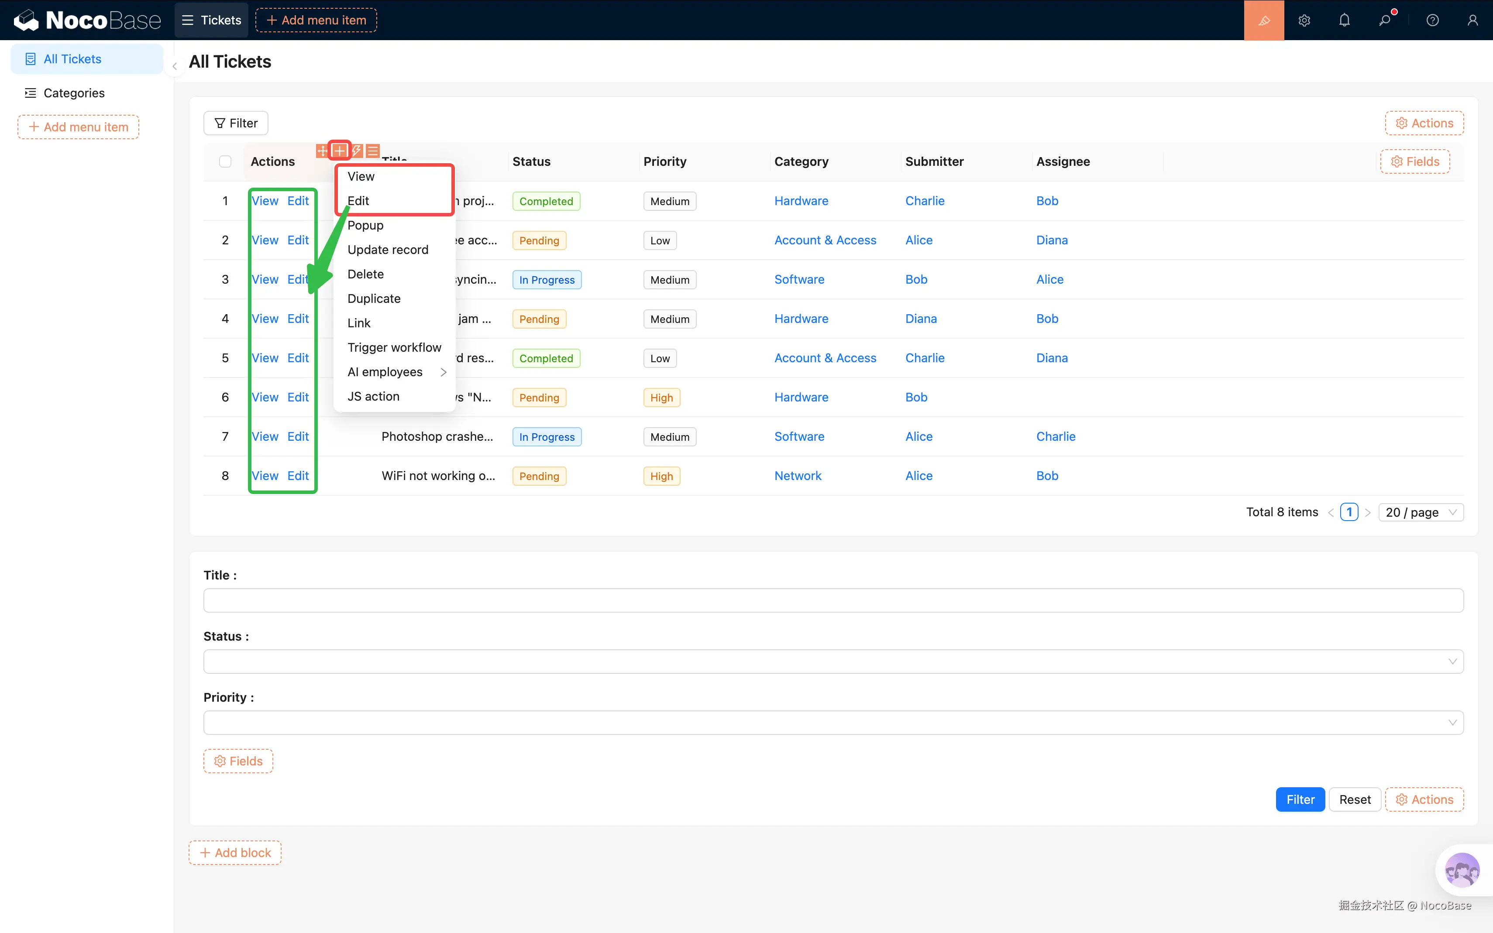This screenshot has width=1493, height=933.
Task: Choose Trigger workflow from the action menu
Action: 394,347
